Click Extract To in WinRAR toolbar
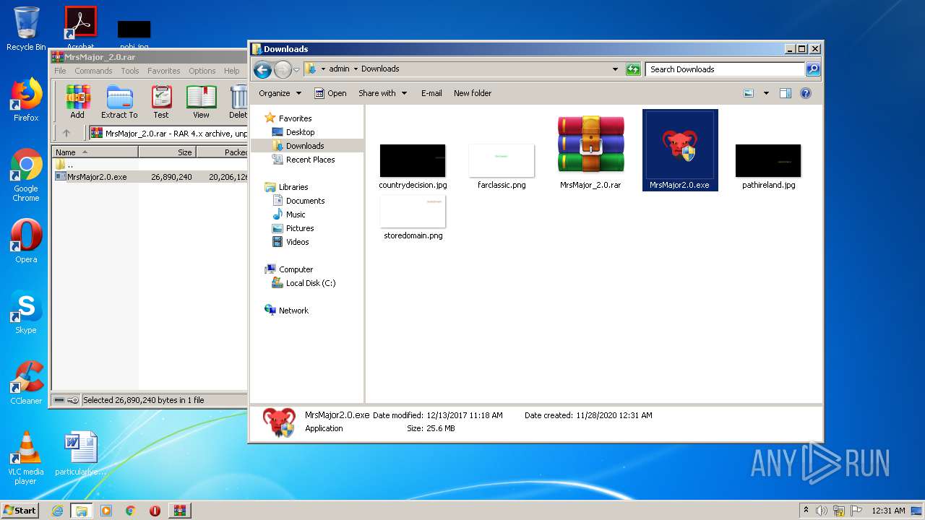Screen dimensions: 925x520 tap(119, 102)
